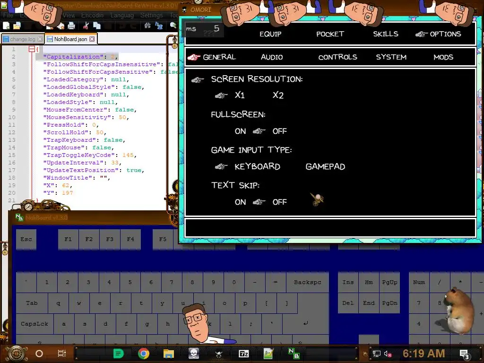Switch to CONTROLS options tab in OMORI
This screenshot has height=363, width=484.
point(337,57)
